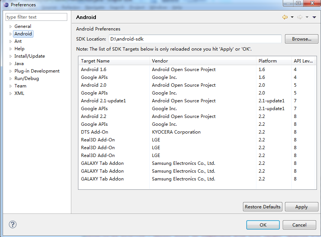Select the Android 2.1-update1 target row

click(x=197, y=101)
